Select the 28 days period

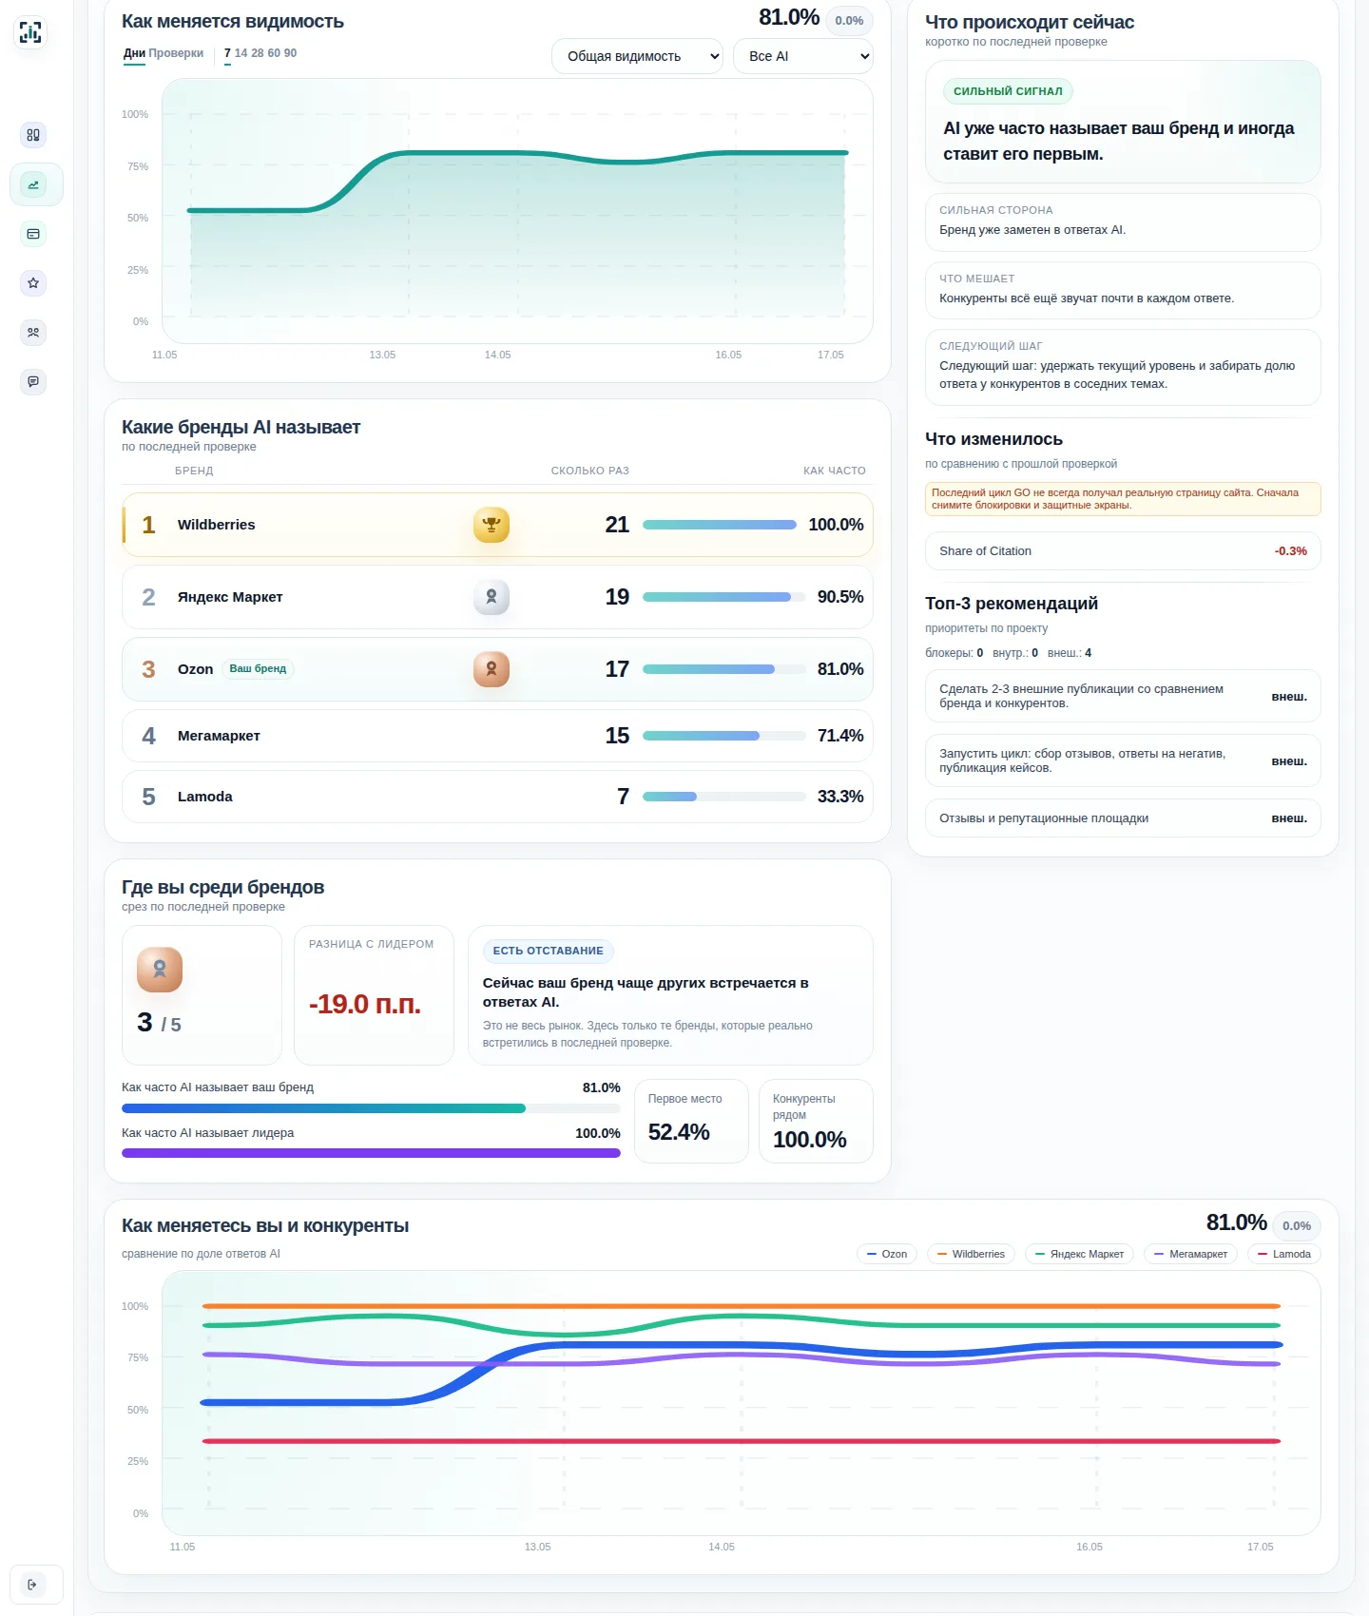point(257,53)
